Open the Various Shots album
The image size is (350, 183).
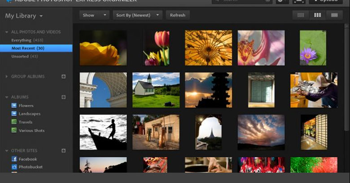[x=28, y=130]
